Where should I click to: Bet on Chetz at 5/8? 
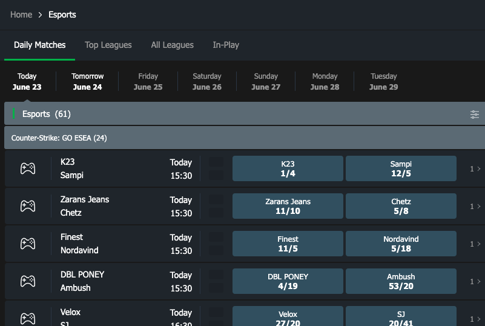pyautogui.click(x=401, y=206)
